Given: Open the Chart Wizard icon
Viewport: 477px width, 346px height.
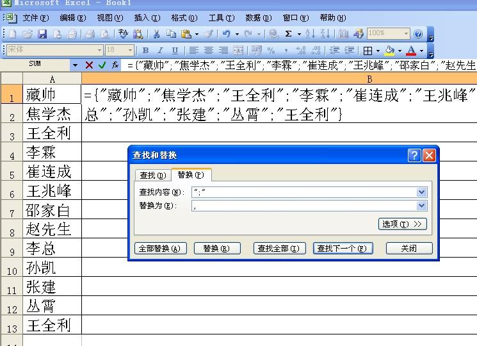Looking at the screenshot, I should tap(343, 34).
